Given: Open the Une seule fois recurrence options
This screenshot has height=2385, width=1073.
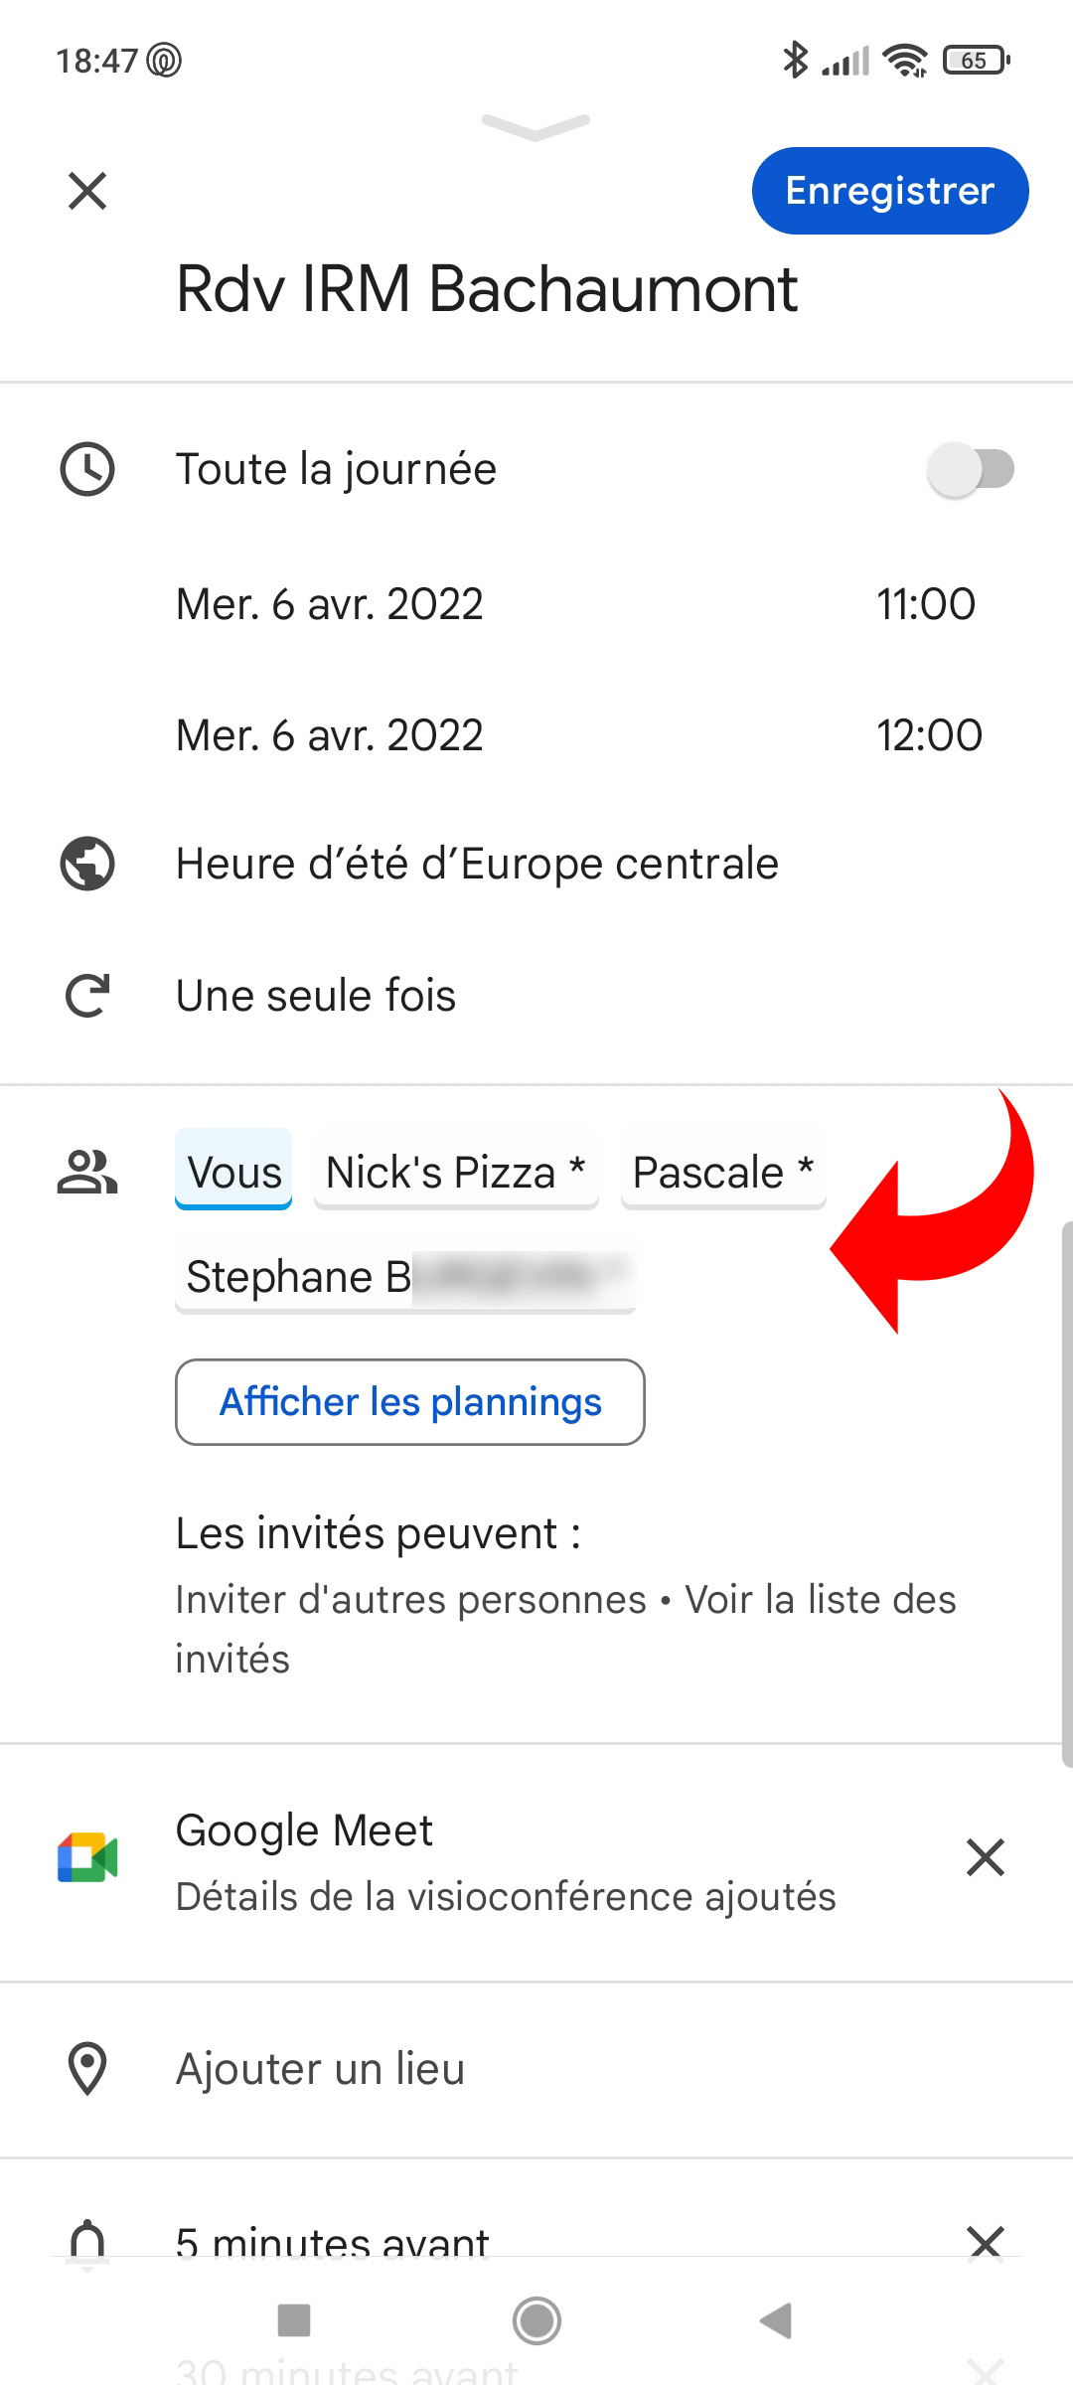Looking at the screenshot, I should [316, 996].
